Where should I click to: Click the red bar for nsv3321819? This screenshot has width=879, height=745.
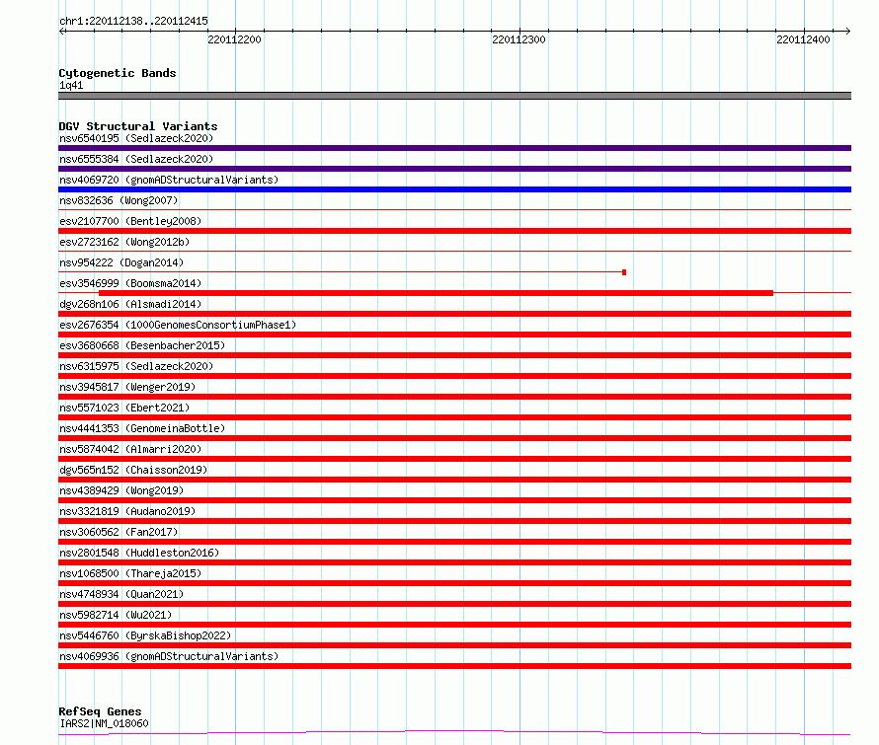pyautogui.click(x=454, y=521)
